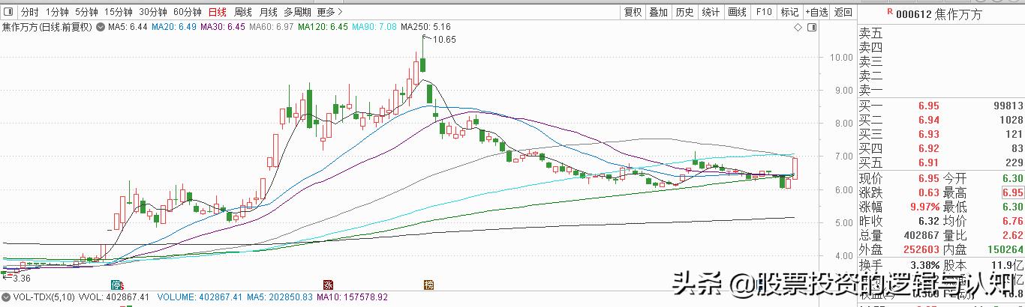
Task: Click the MA5: 6.44 indicator label
Action: [128, 27]
